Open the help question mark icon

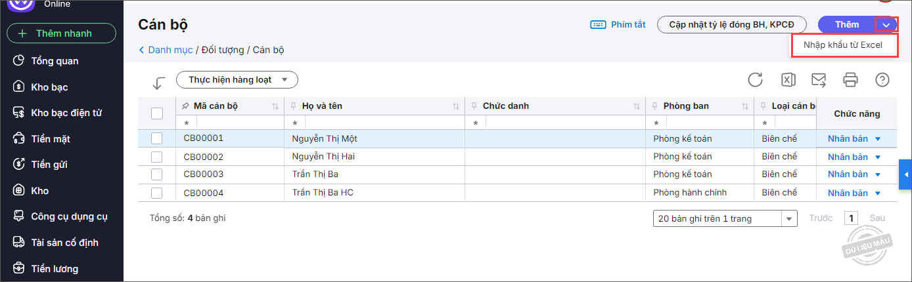point(882,80)
